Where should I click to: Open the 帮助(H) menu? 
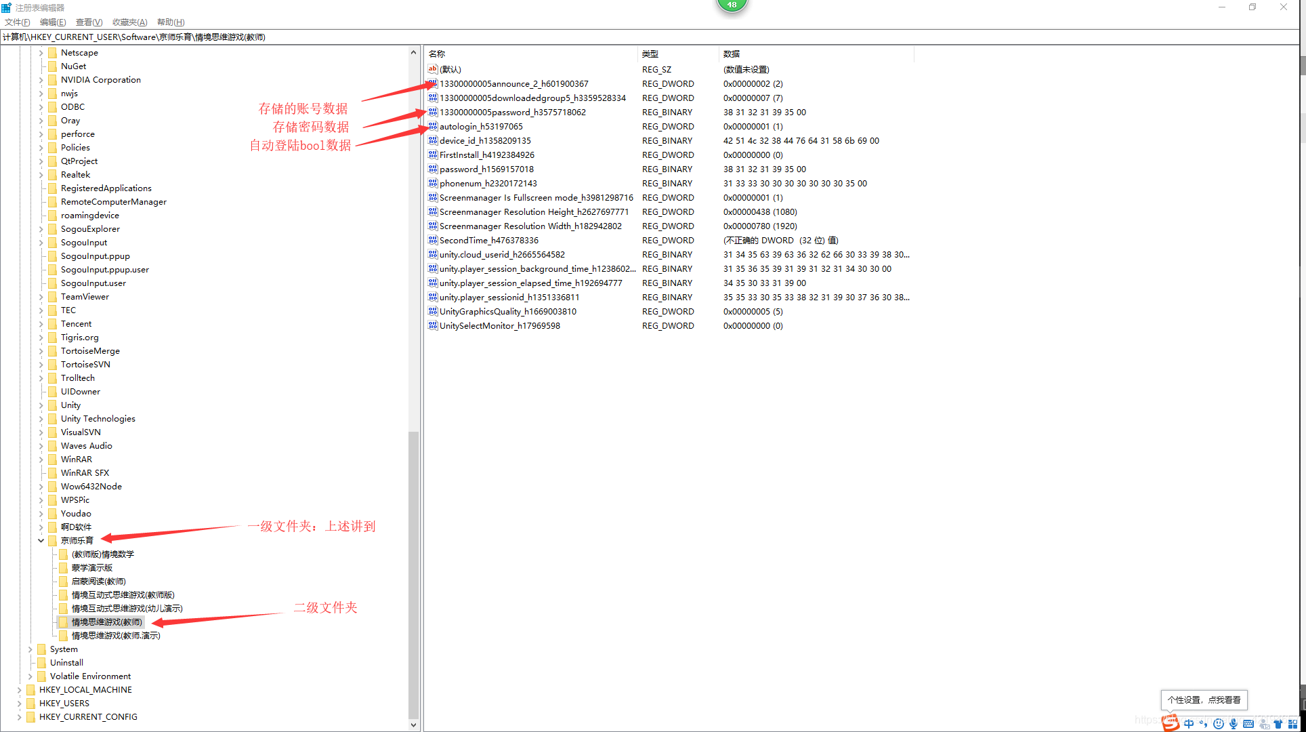pyautogui.click(x=171, y=22)
